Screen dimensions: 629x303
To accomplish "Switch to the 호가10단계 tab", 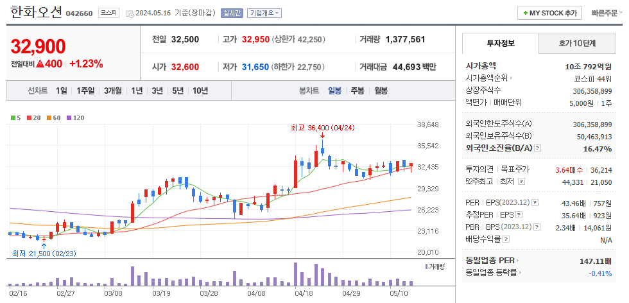I will coord(577,44).
